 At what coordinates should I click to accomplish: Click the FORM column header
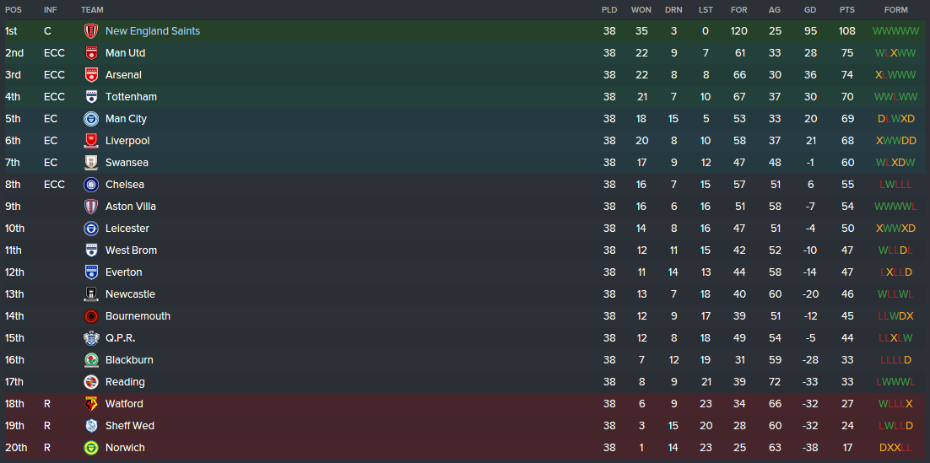896,10
